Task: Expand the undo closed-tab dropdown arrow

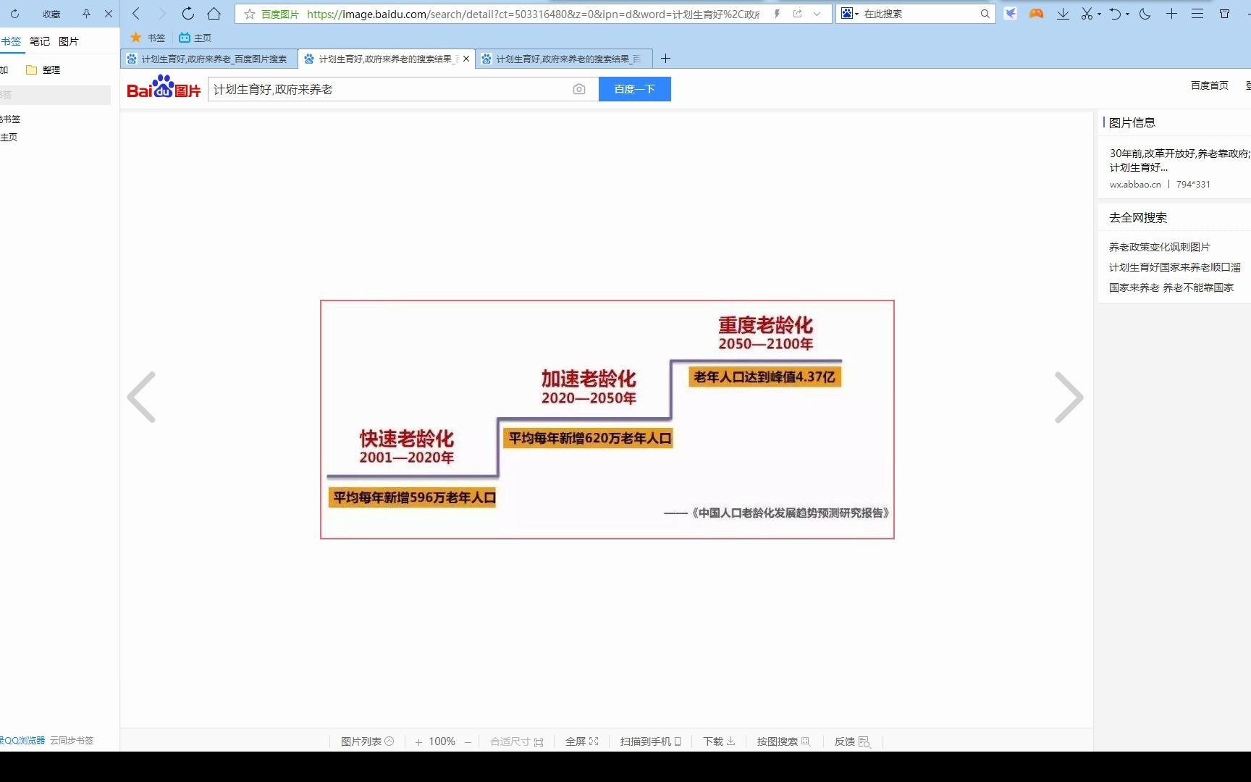Action: click(1128, 14)
